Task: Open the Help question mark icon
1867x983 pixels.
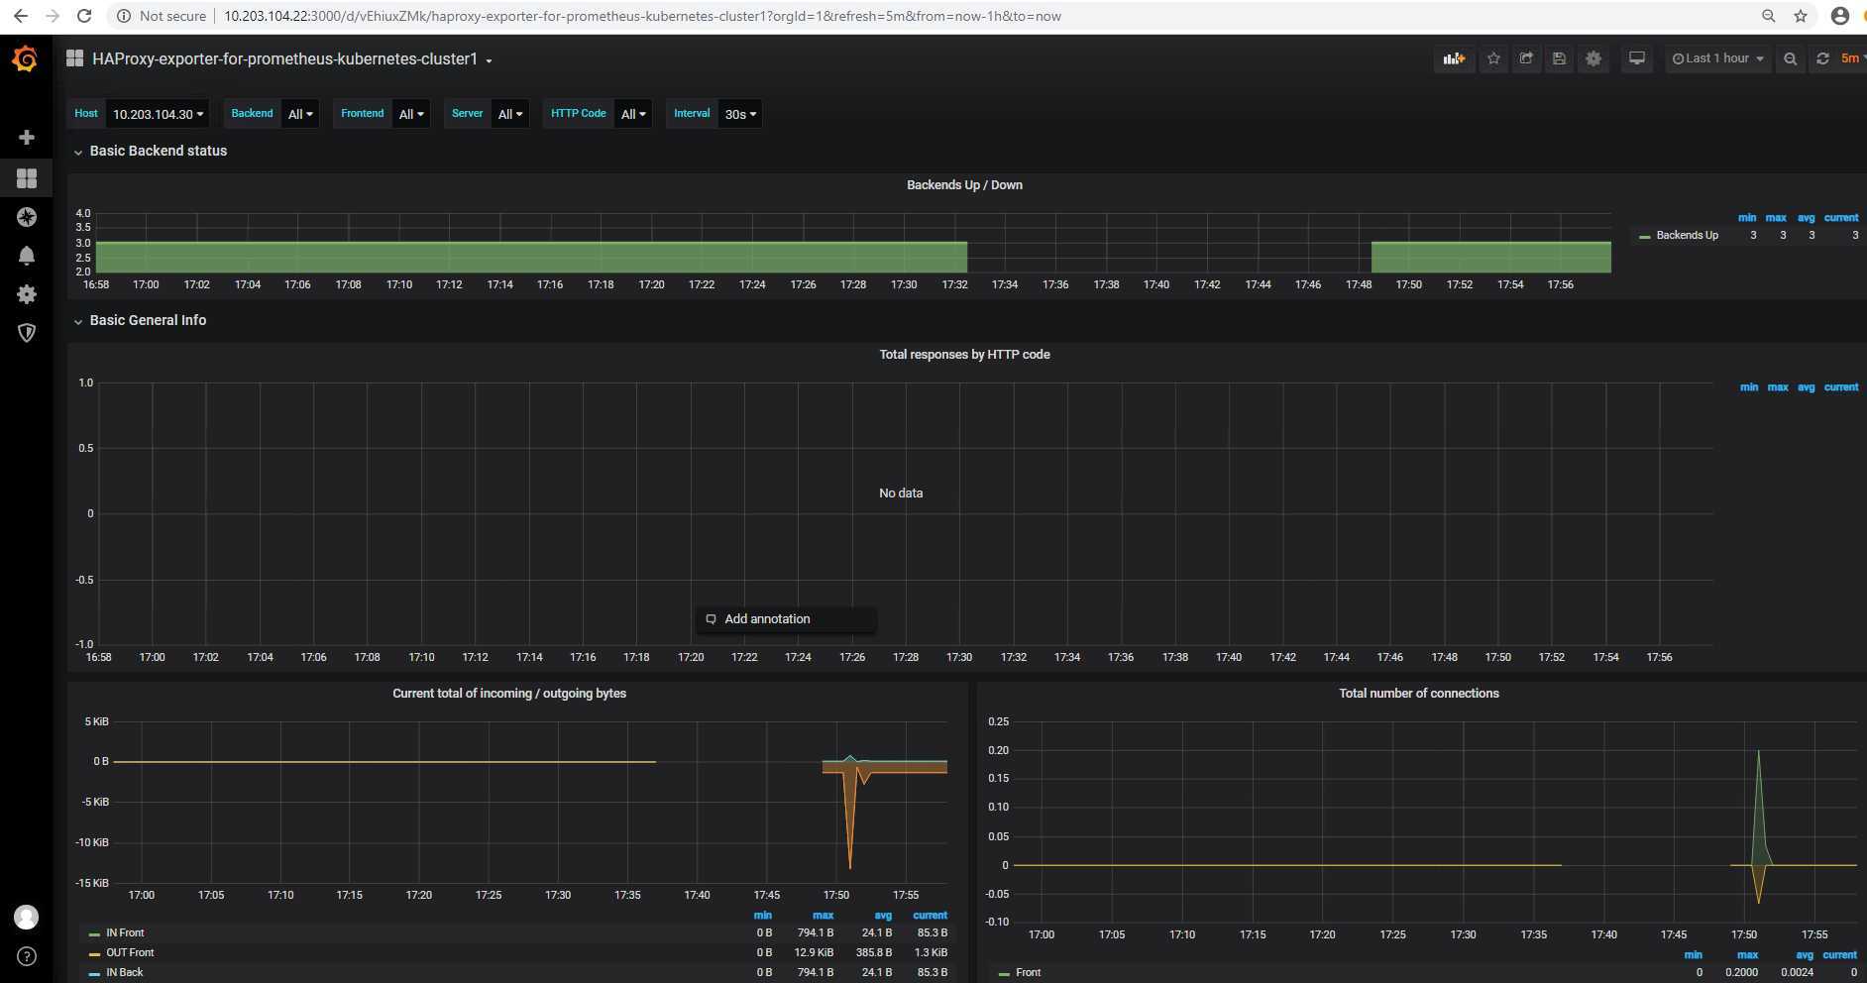Action: pyautogui.click(x=27, y=956)
